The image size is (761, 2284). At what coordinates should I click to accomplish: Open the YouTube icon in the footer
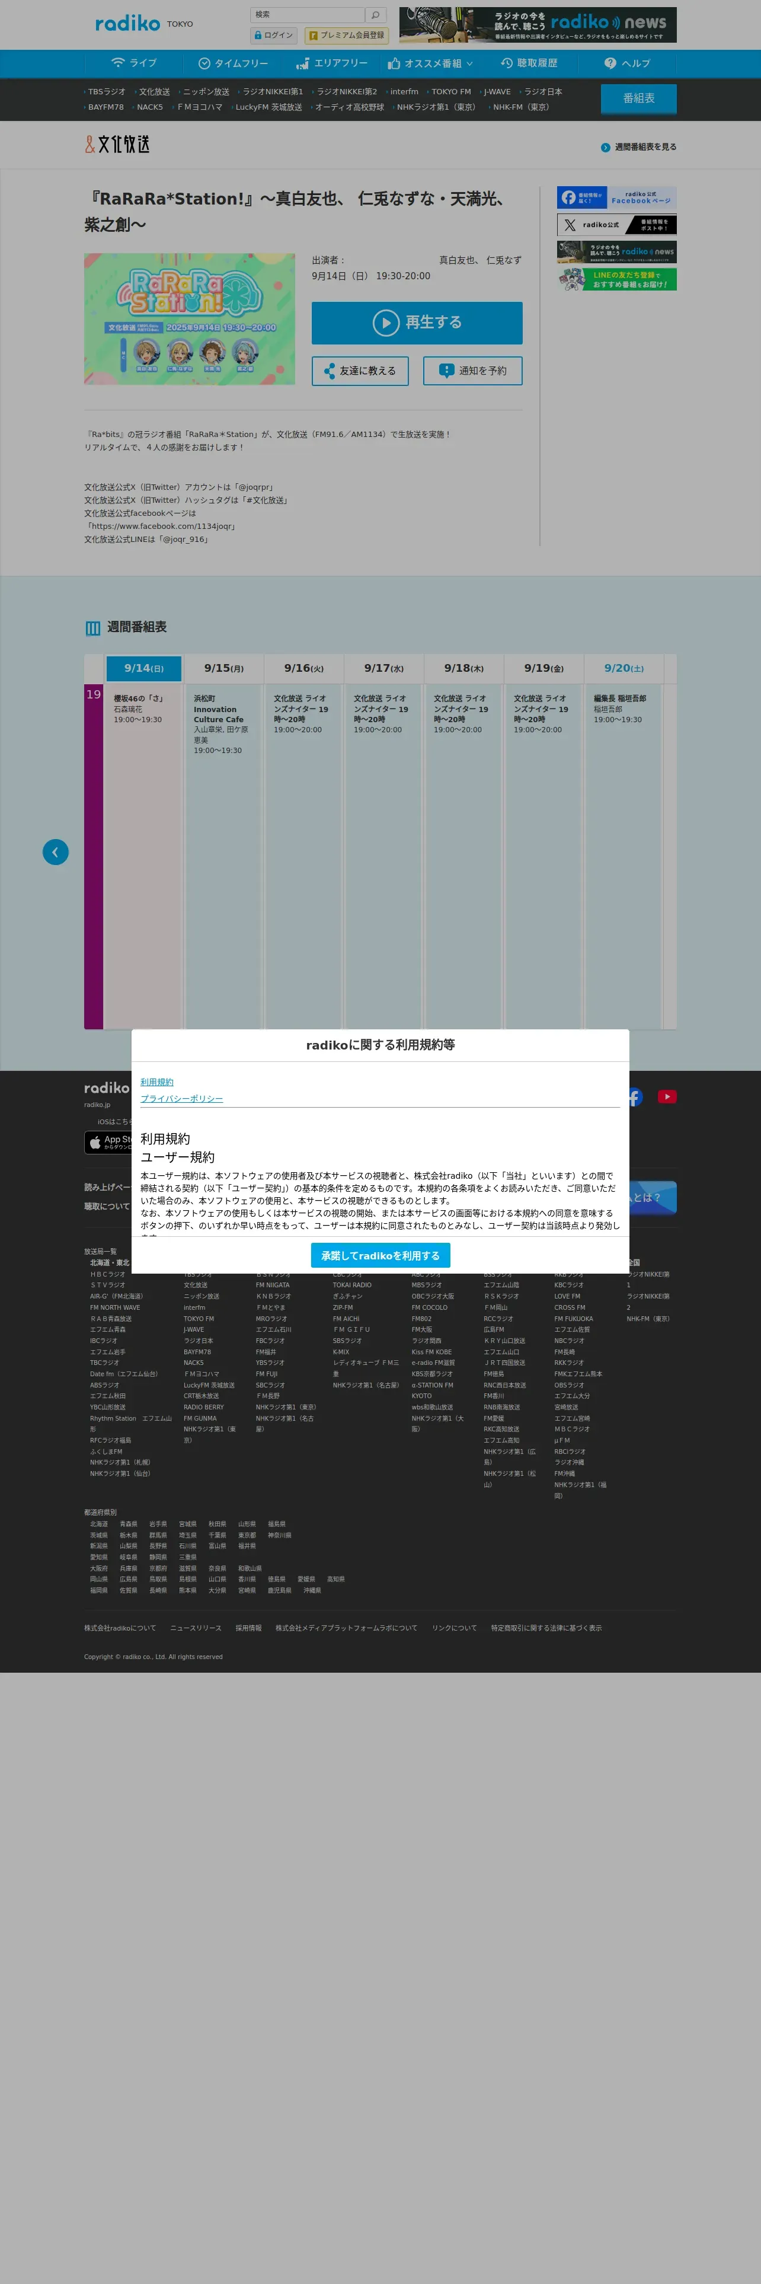[667, 1097]
